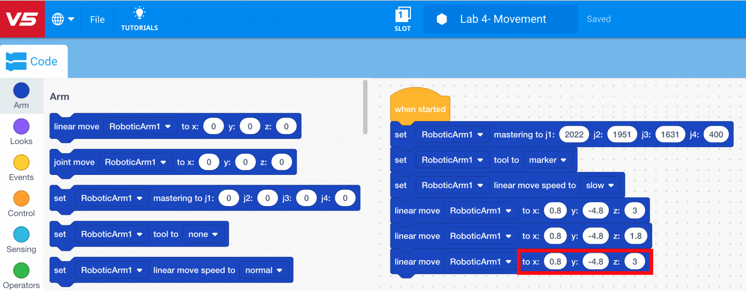
Task: Open the File menu
Action: (x=97, y=19)
